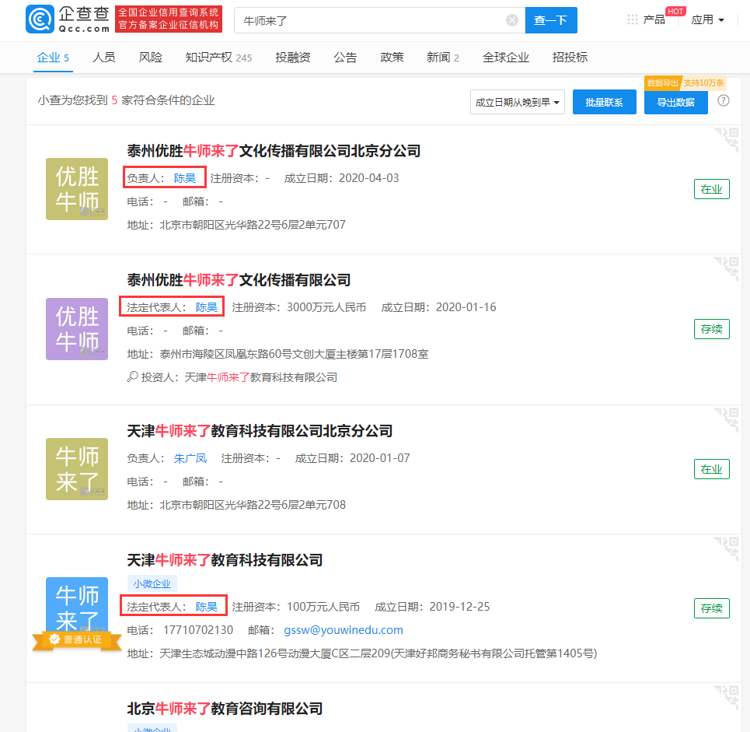Open investor 天津牛师来了教育科技有限公司 link
750x732 pixels.
pos(260,377)
